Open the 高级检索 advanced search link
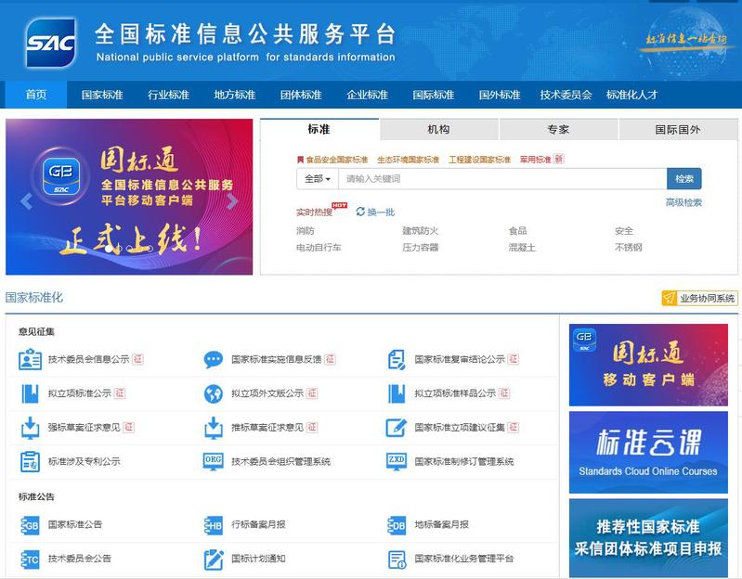 [x=683, y=202]
